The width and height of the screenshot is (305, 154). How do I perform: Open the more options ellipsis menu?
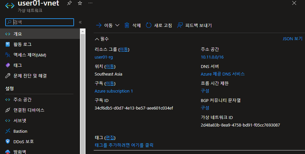[x=90, y=3]
